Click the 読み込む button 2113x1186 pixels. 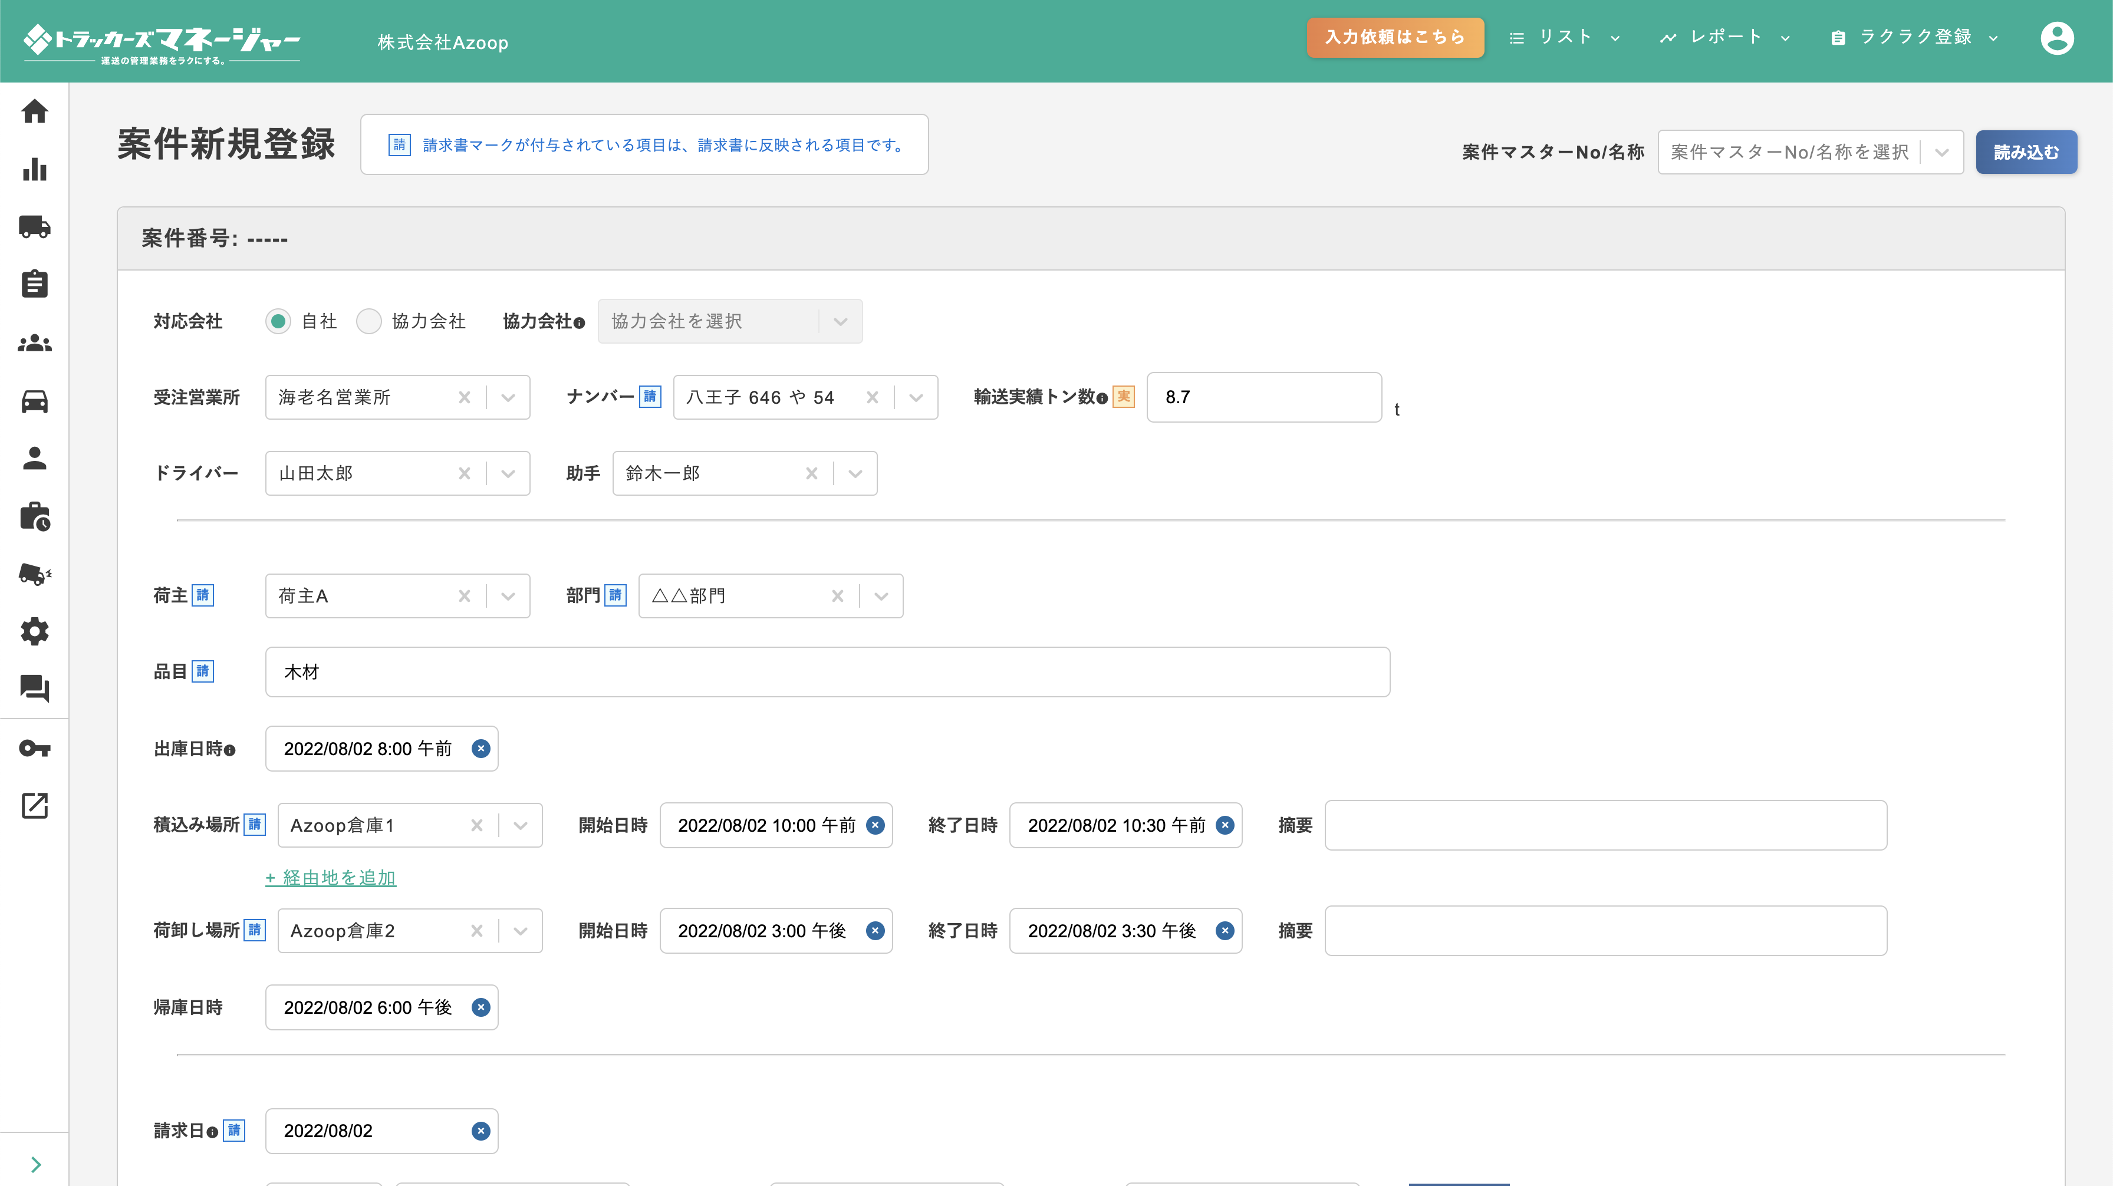point(2027,151)
